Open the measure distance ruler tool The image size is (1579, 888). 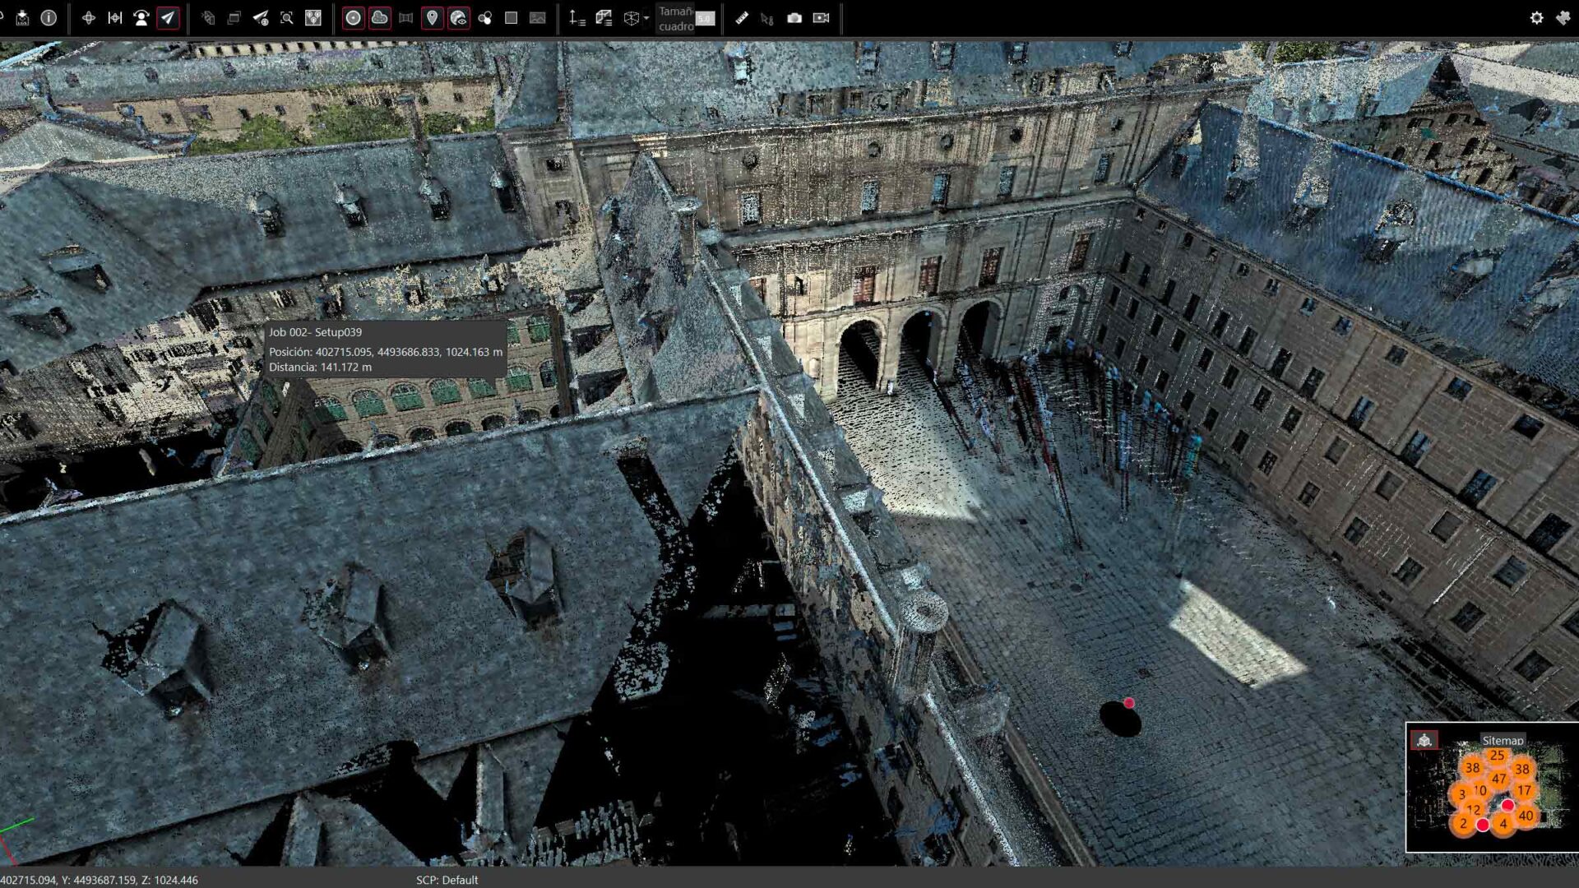pos(741,17)
